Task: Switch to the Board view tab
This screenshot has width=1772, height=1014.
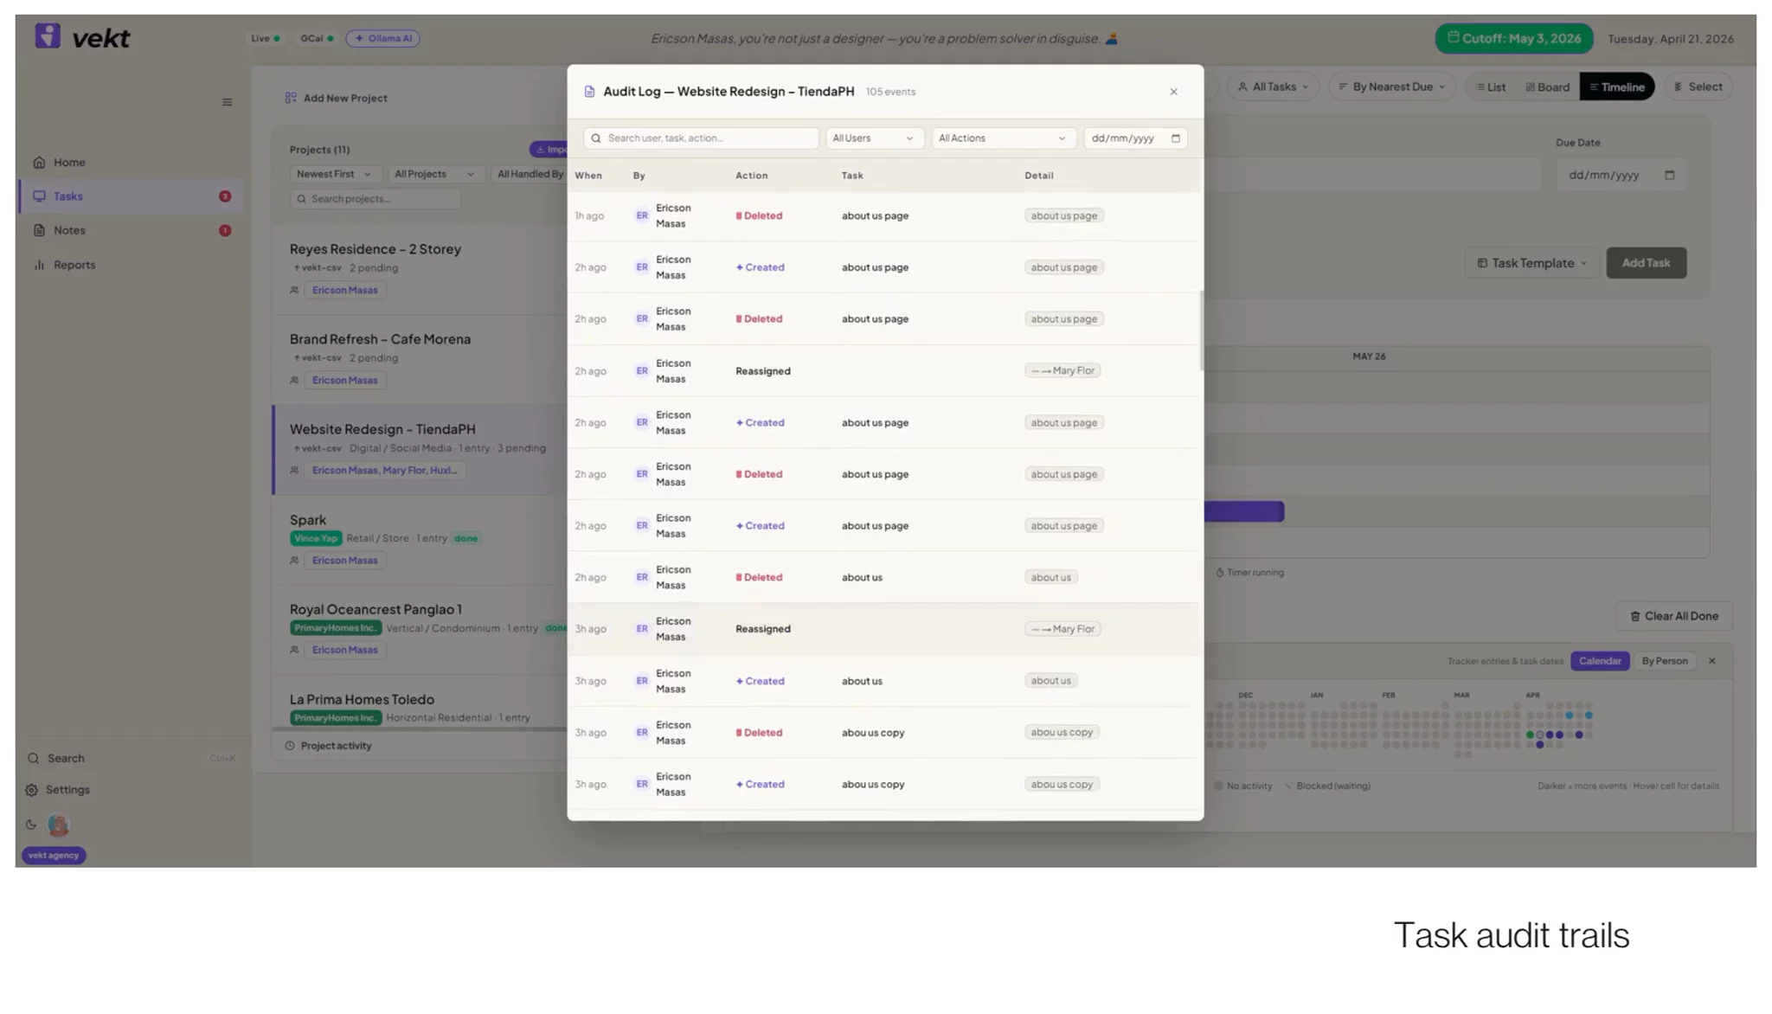Action: [1547, 87]
